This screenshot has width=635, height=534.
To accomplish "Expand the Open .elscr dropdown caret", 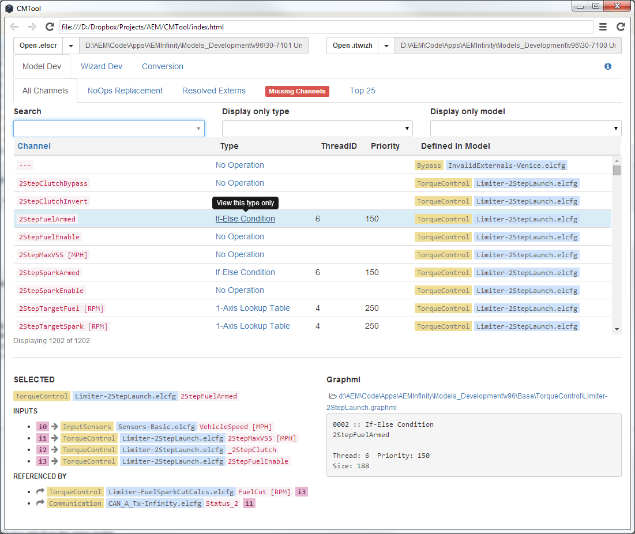I will [71, 46].
